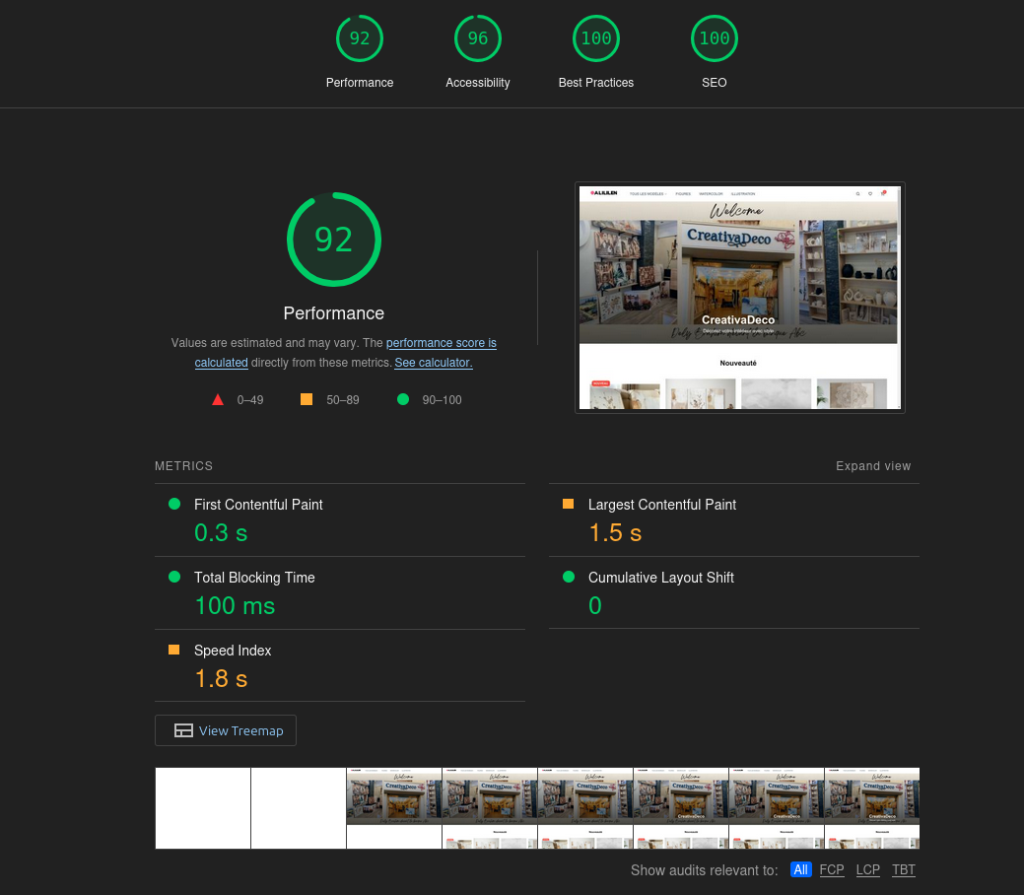
Task: Open the final page screenshot thumbnail
Action: click(x=740, y=298)
